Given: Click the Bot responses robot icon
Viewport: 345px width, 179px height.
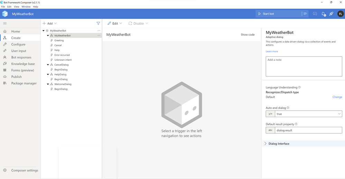Looking at the screenshot, I should click(5, 57).
